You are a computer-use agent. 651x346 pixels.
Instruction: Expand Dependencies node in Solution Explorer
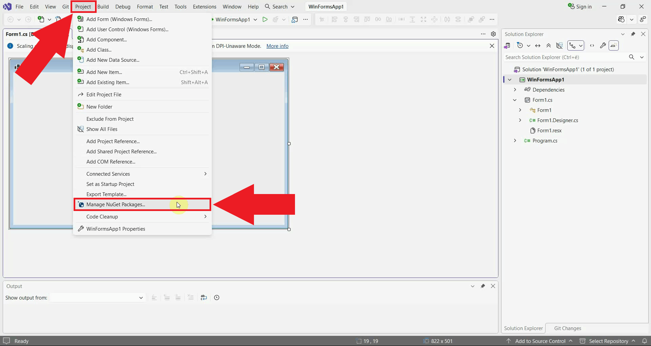tap(515, 90)
